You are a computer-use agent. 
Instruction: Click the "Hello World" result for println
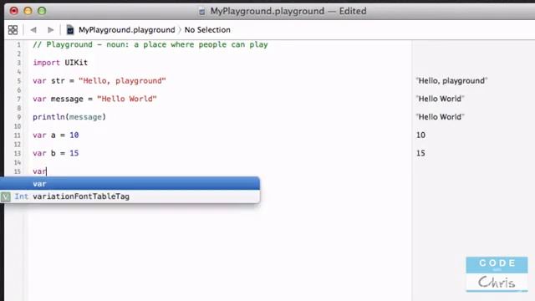point(441,117)
